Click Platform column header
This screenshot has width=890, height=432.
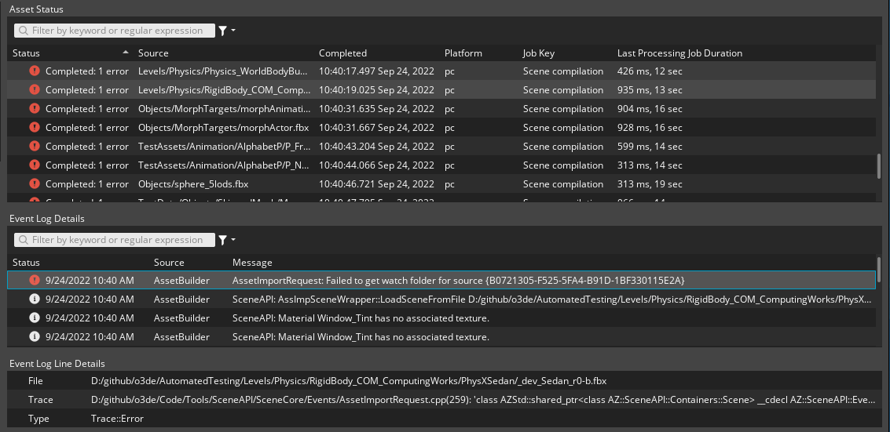[463, 53]
